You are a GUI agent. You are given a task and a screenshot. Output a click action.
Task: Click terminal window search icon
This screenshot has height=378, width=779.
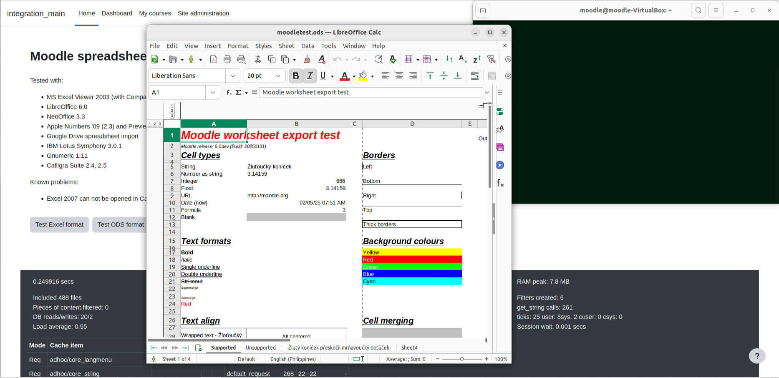[x=698, y=10]
